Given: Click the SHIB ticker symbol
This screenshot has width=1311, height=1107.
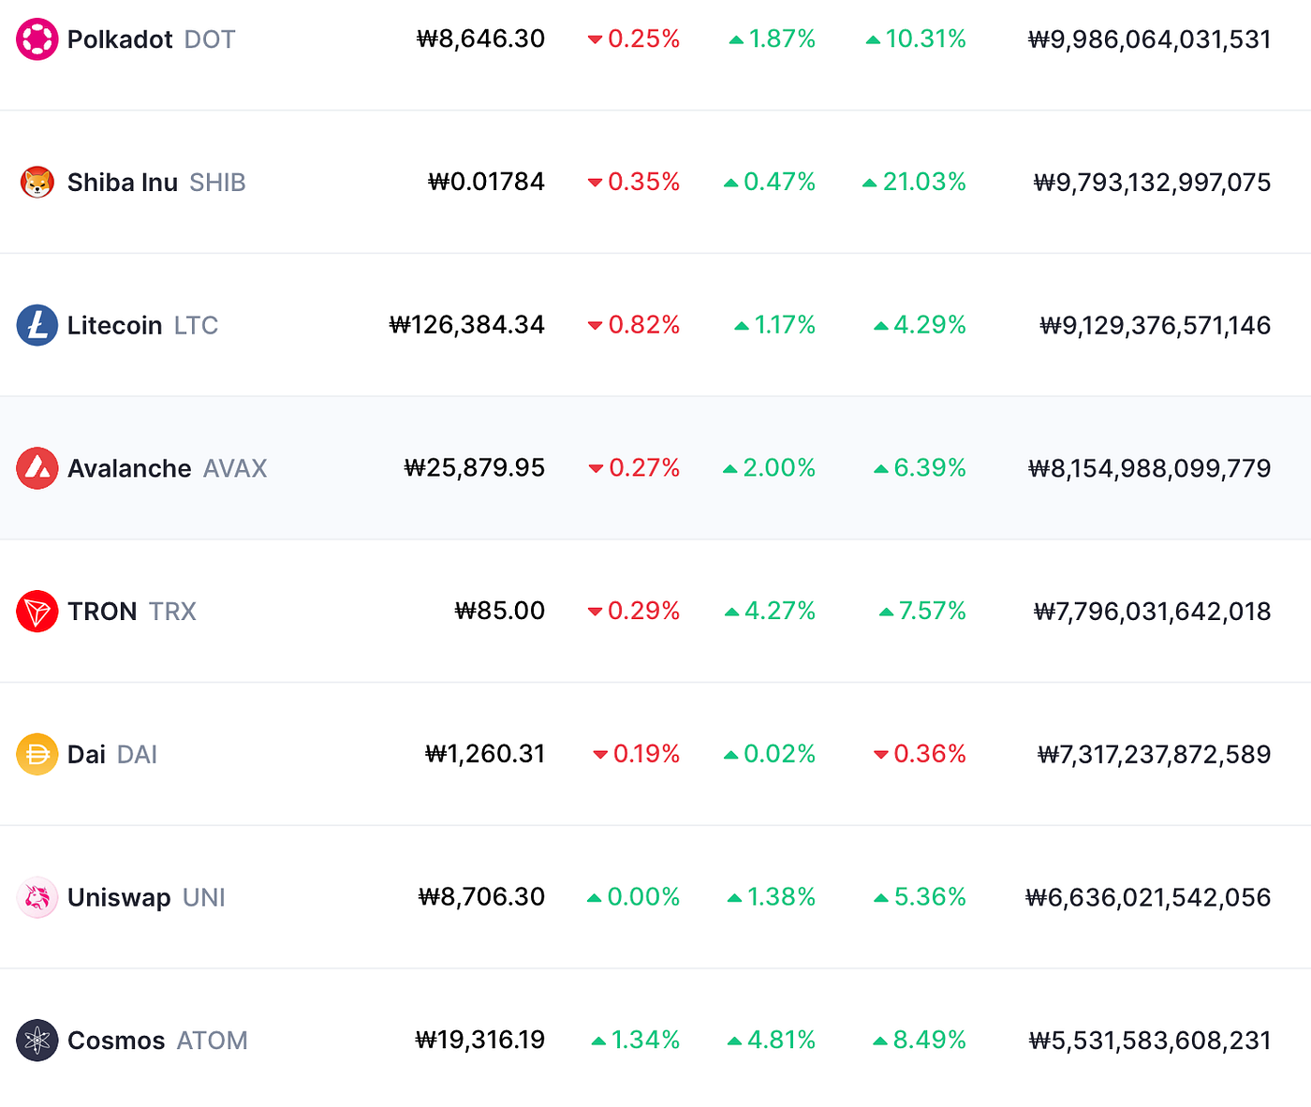Looking at the screenshot, I should pyautogui.click(x=217, y=183).
